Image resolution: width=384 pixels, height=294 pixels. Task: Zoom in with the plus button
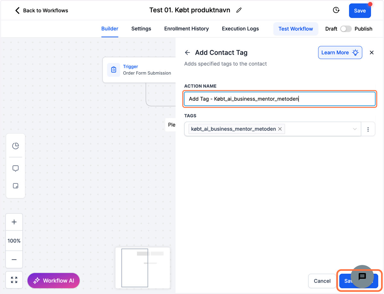pos(14,222)
